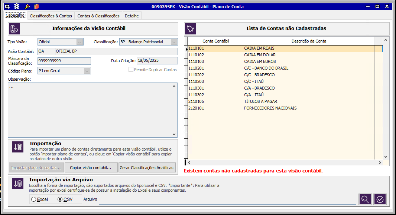Select the CAIXA EM EUROS row

click(285, 61)
